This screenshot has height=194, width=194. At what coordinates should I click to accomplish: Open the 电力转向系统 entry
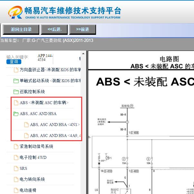click(32, 179)
